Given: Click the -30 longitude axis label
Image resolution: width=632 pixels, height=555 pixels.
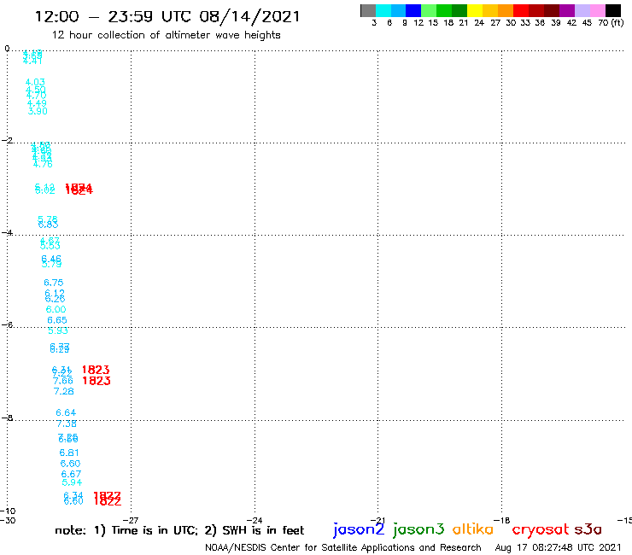Looking at the screenshot, I should [8, 520].
